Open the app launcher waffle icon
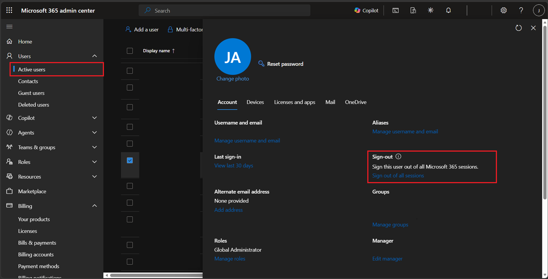 (x=9, y=11)
